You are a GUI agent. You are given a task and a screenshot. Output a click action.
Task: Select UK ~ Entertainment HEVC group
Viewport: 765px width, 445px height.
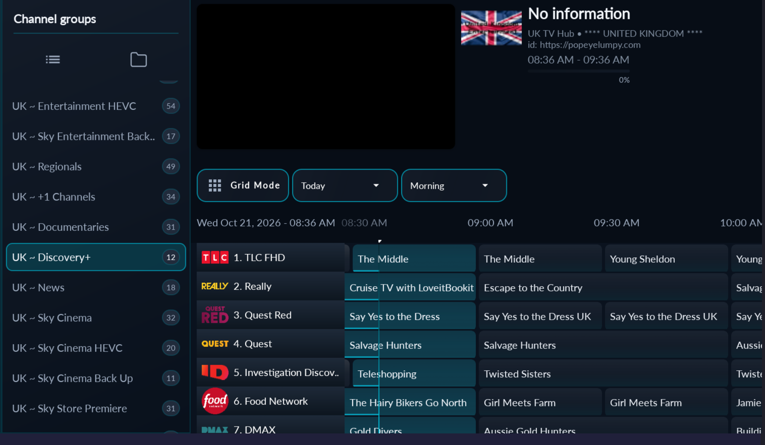pyautogui.click(x=96, y=106)
